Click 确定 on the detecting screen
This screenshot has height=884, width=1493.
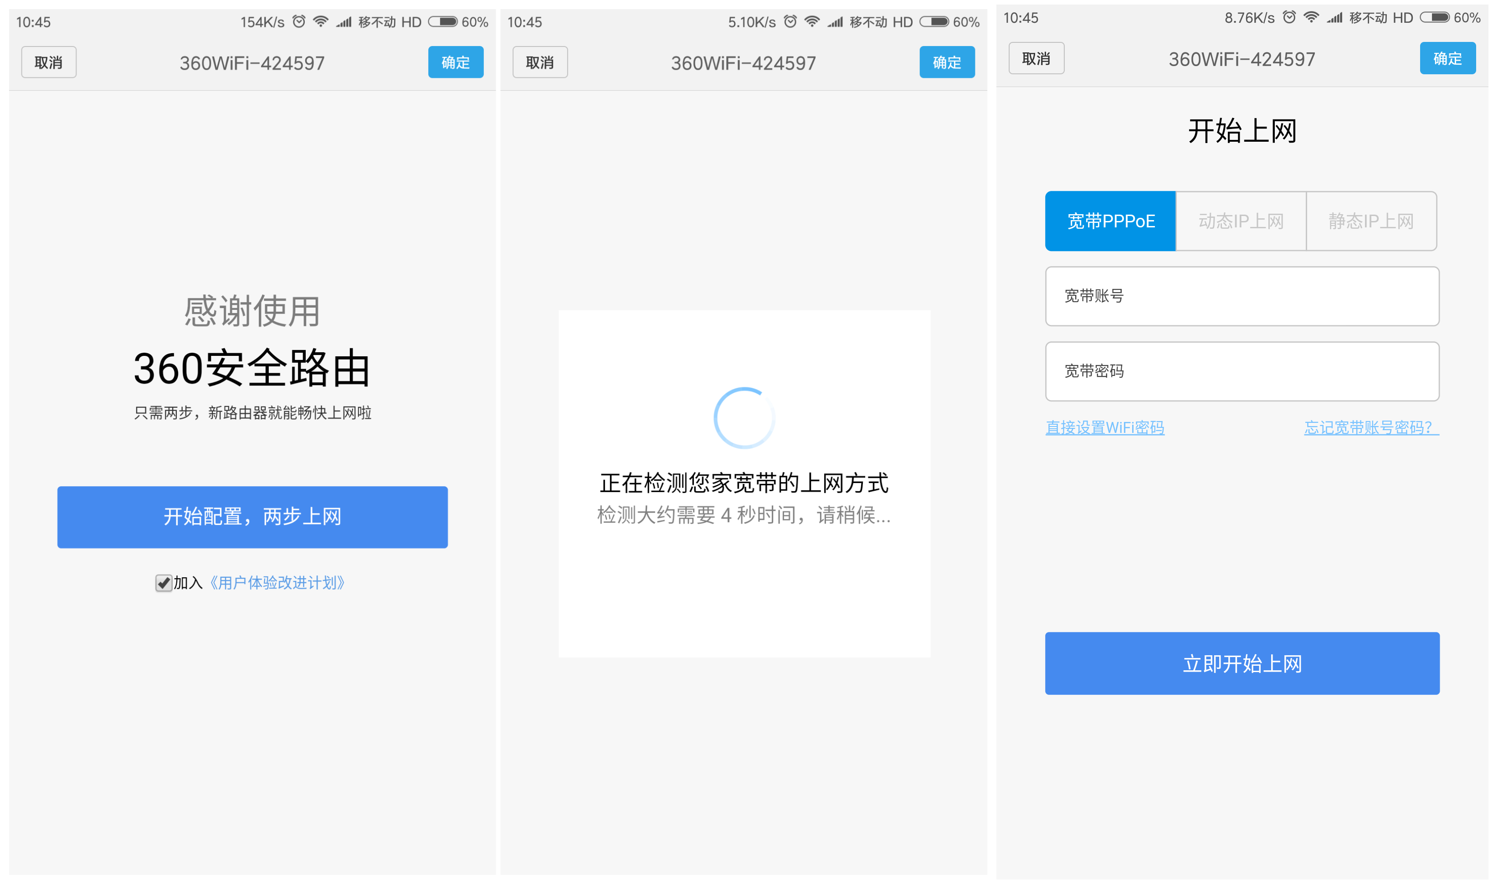pos(948,62)
